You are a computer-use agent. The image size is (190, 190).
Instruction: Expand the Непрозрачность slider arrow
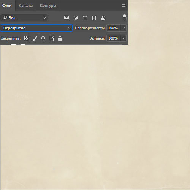coord(123,28)
